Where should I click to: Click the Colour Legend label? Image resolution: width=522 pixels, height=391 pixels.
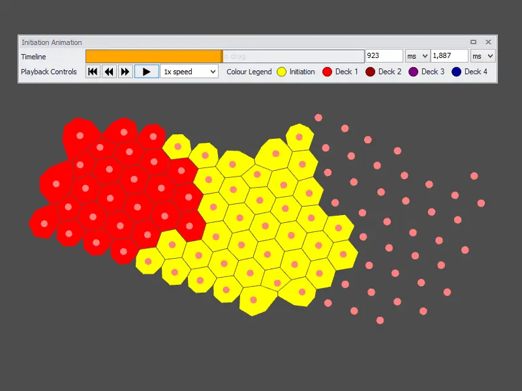249,72
